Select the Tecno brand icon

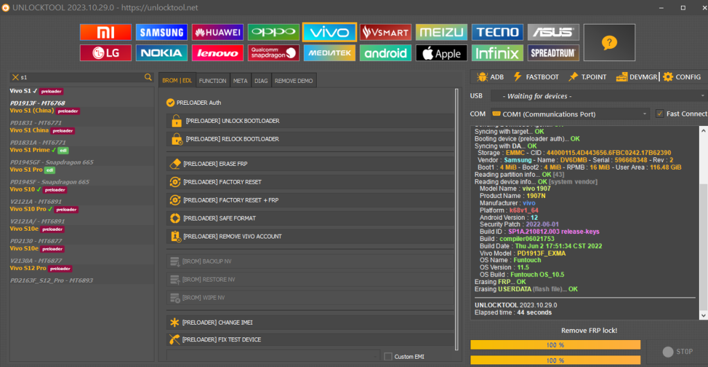point(498,32)
